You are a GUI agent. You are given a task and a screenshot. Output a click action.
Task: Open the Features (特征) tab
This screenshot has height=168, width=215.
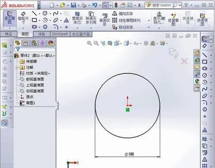click(9, 34)
